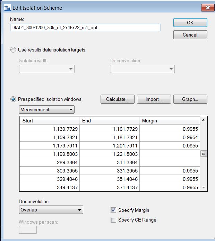Image resolution: width=215 pixels, height=241 pixels.
Task: Click the table scrollbar up arrow
Action: click(204, 120)
